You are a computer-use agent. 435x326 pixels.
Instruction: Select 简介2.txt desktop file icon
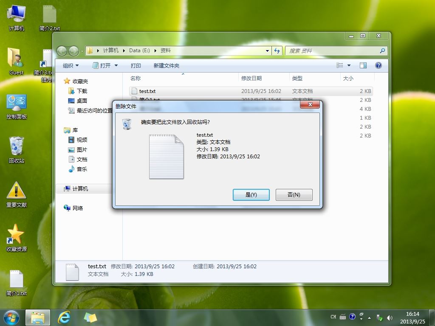[x=49, y=18]
